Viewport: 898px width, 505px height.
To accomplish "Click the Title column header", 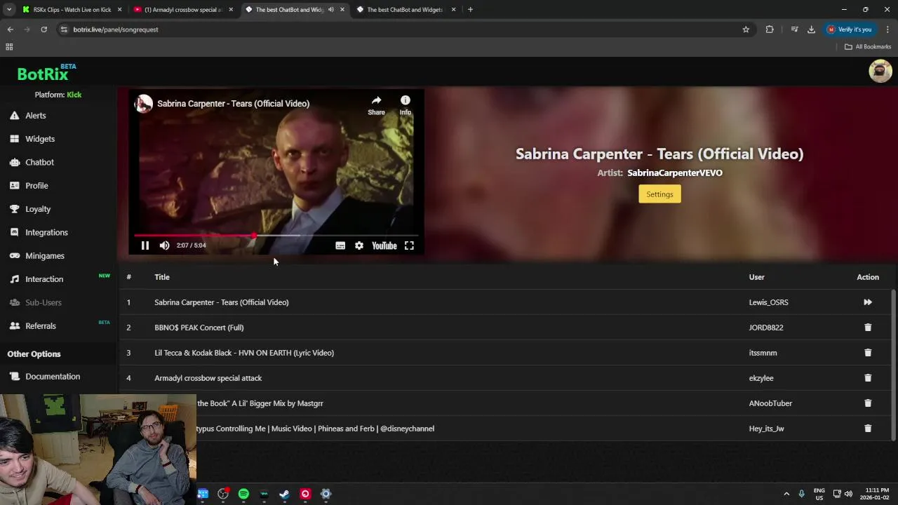I will point(162,277).
